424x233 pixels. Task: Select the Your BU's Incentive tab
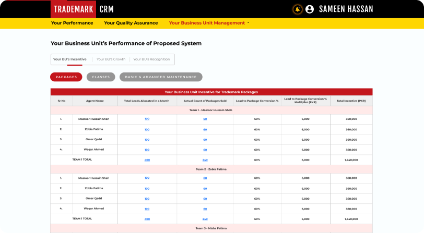70,59
